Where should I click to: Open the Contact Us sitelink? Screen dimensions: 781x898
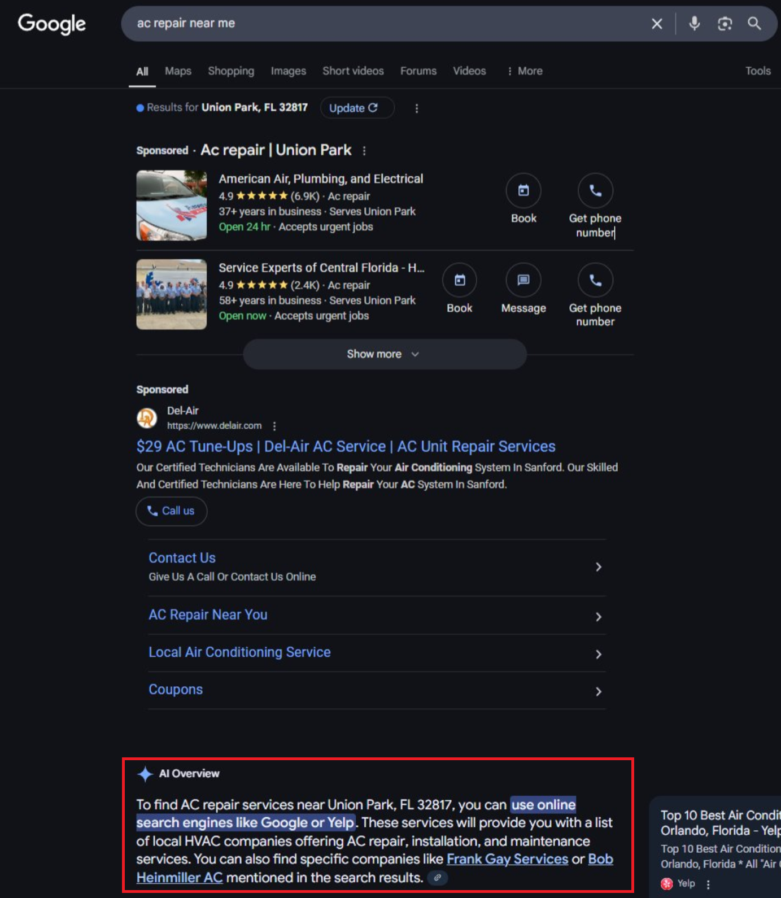[x=182, y=558]
